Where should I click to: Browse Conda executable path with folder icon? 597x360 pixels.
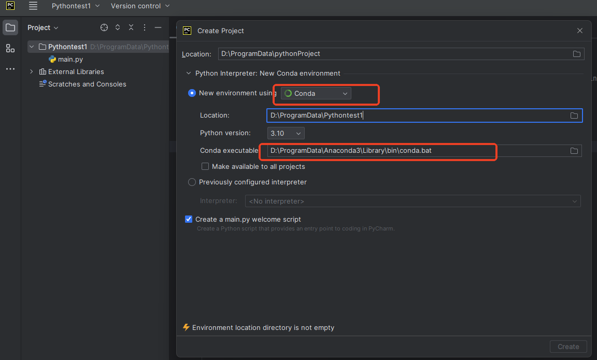pyautogui.click(x=574, y=151)
